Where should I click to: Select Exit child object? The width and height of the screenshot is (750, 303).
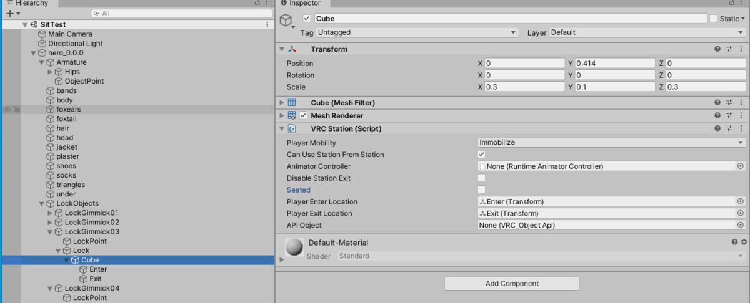pos(96,279)
